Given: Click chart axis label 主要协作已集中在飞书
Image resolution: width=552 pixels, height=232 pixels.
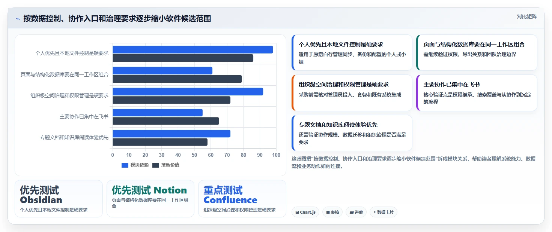Looking at the screenshot, I should [84, 116].
